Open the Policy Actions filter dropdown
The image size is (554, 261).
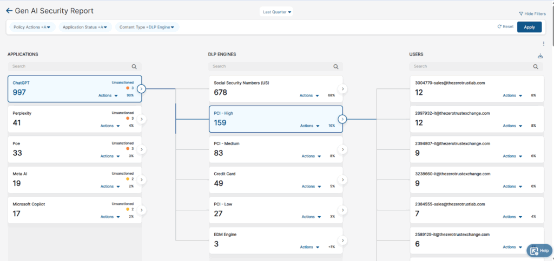coord(32,27)
